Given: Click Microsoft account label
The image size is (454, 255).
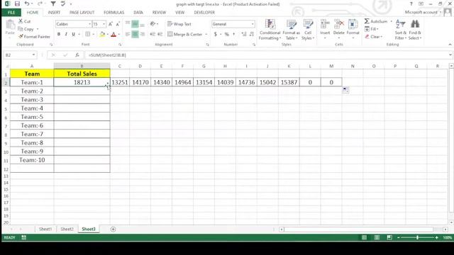Looking at the screenshot, I should pyautogui.click(x=421, y=12).
